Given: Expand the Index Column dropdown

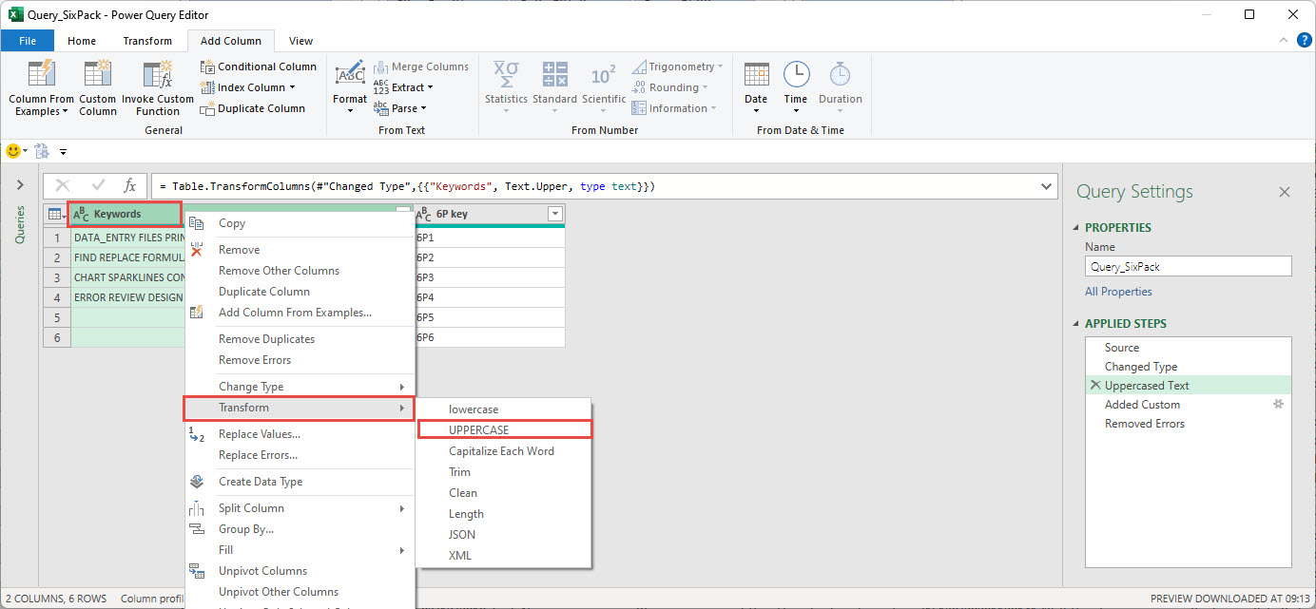Looking at the screenshot, I should 292,87.
